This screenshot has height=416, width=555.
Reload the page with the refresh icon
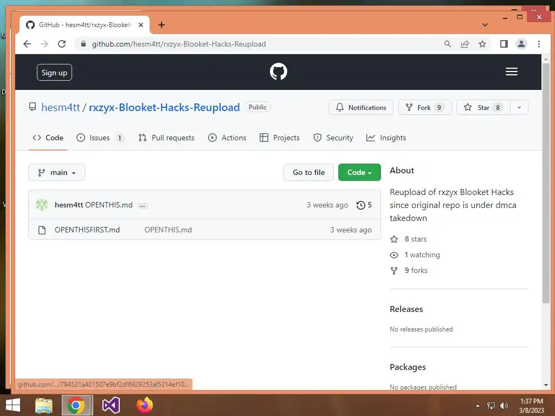[62, 44]
